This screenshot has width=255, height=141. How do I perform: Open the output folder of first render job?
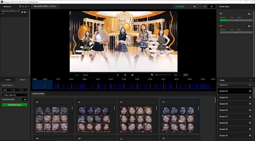(x=249, y=14)
